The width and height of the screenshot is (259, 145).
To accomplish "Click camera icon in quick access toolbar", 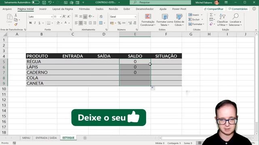I will coord(66,2).
